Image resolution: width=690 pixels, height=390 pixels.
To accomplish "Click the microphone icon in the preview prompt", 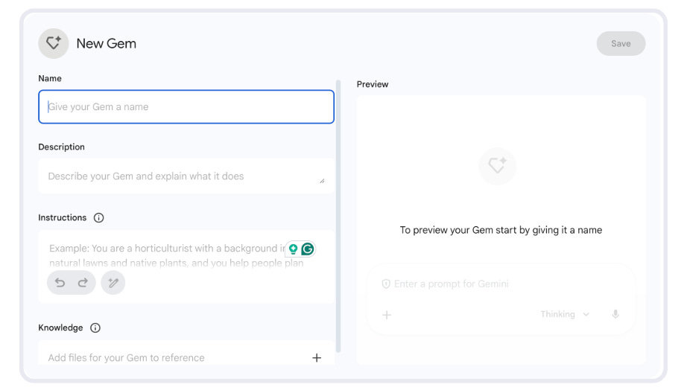I will pos(615,315).
